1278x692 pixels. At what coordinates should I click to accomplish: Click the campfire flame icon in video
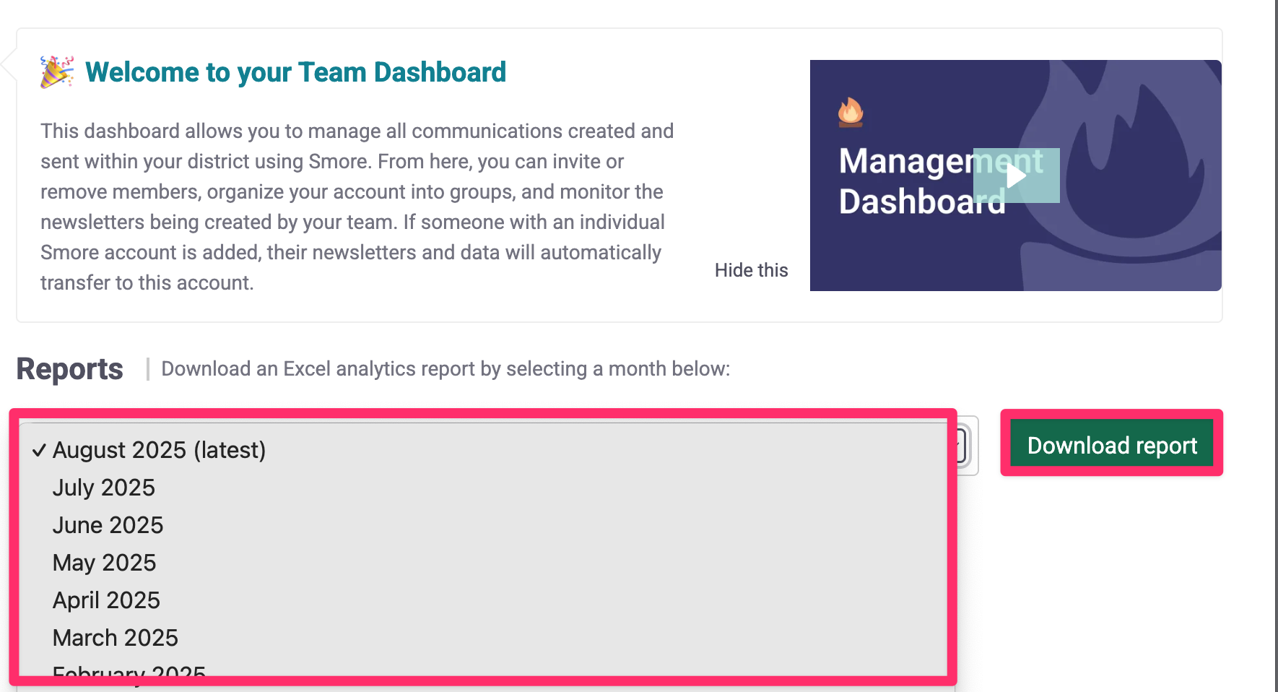[x=851, y=112]
